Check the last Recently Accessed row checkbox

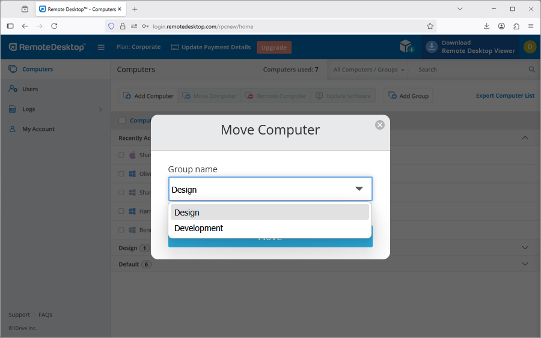point(121,230)
